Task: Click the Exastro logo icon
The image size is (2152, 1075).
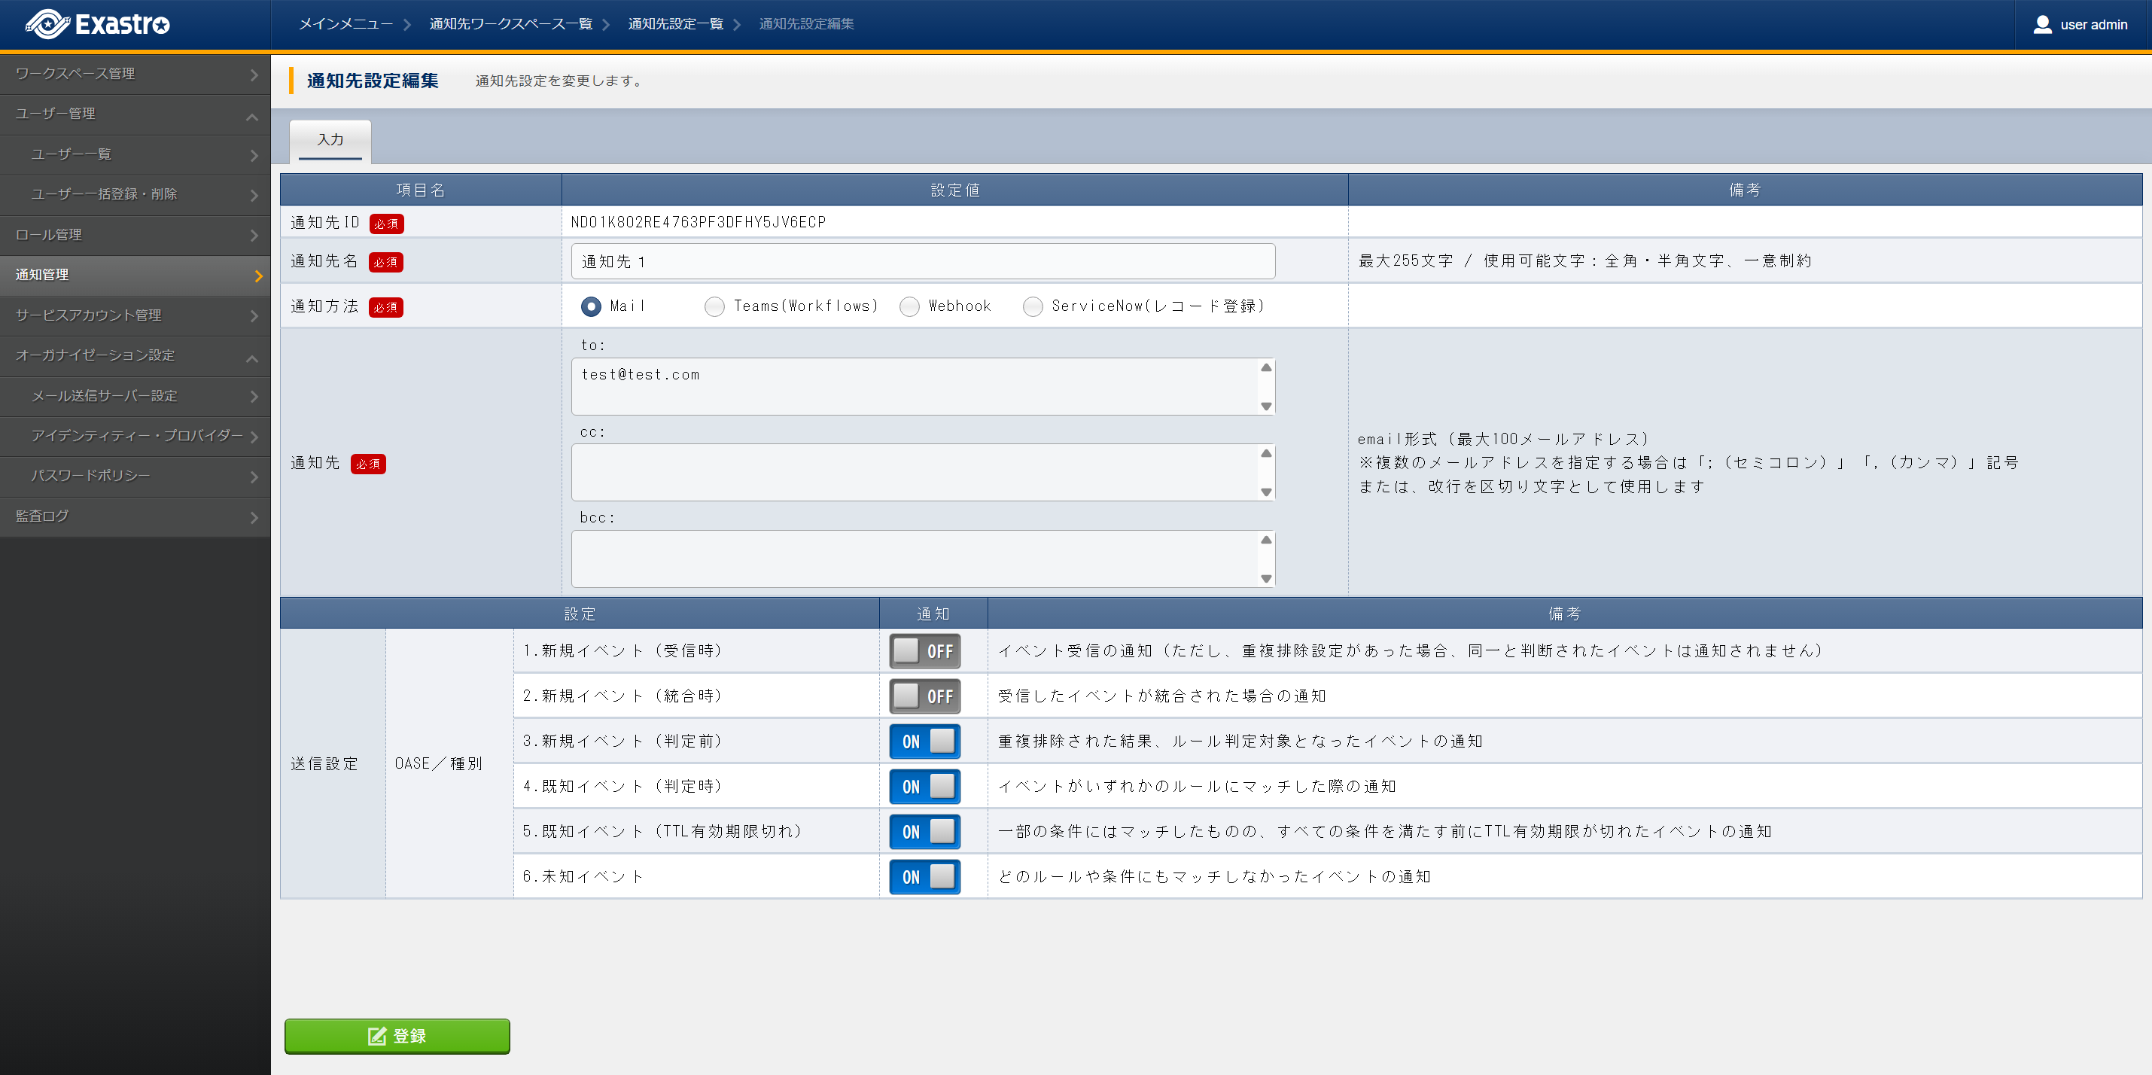Action: coord(47,24)
